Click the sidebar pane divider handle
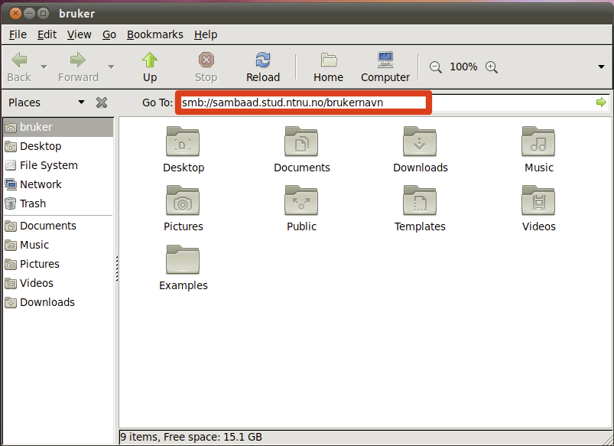Screen dimensions: 614x446 117,269
